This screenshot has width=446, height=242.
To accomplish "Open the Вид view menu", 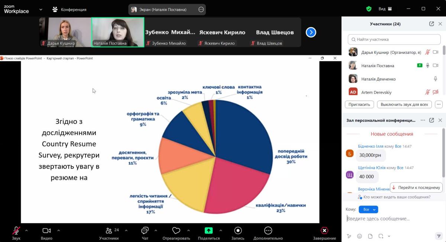I will pyautogui.click(x=385, y=9).
